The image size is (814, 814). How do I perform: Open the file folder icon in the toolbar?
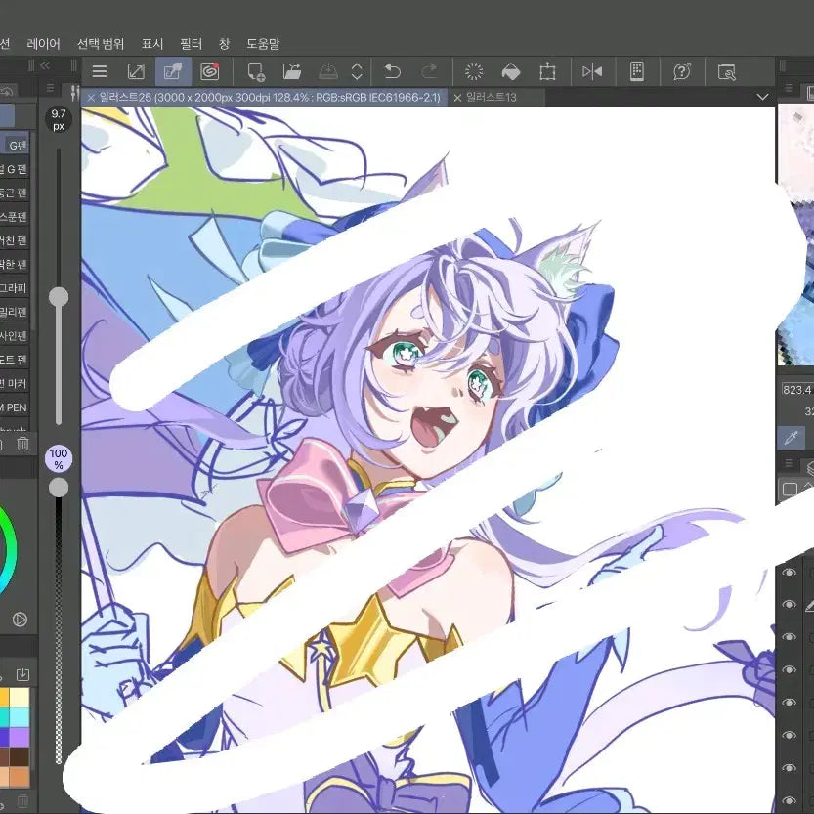click(x=292, y=71)
